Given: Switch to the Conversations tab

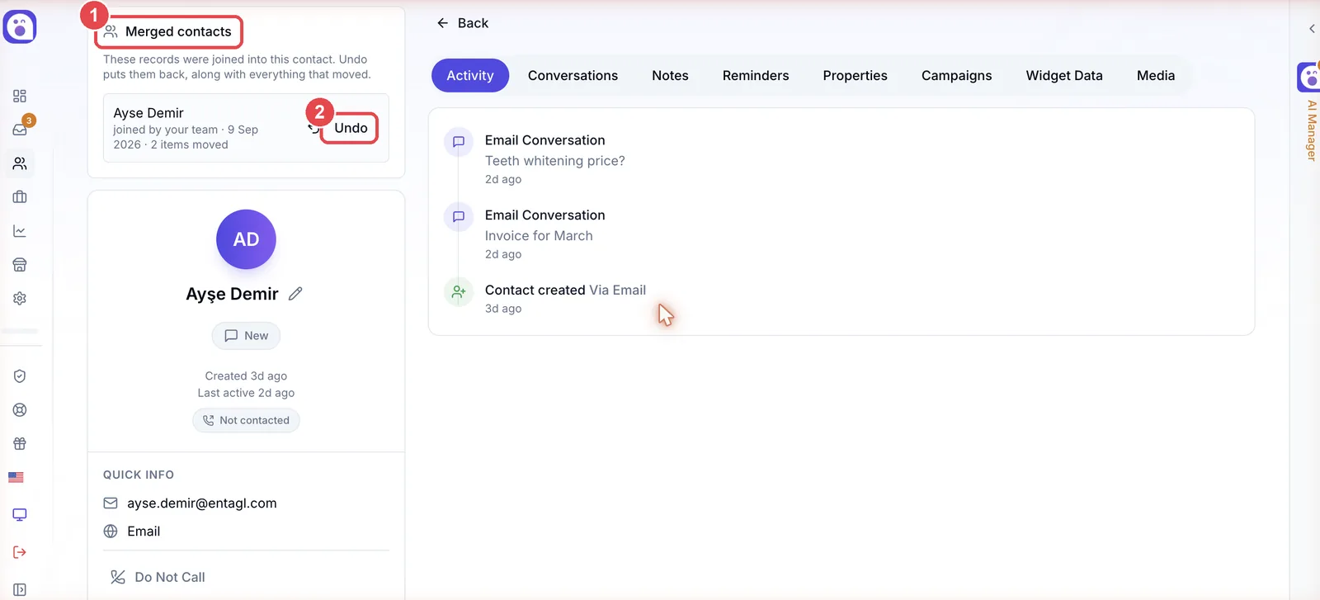Looking at the screenshot, I should click(x=573, y=75).
